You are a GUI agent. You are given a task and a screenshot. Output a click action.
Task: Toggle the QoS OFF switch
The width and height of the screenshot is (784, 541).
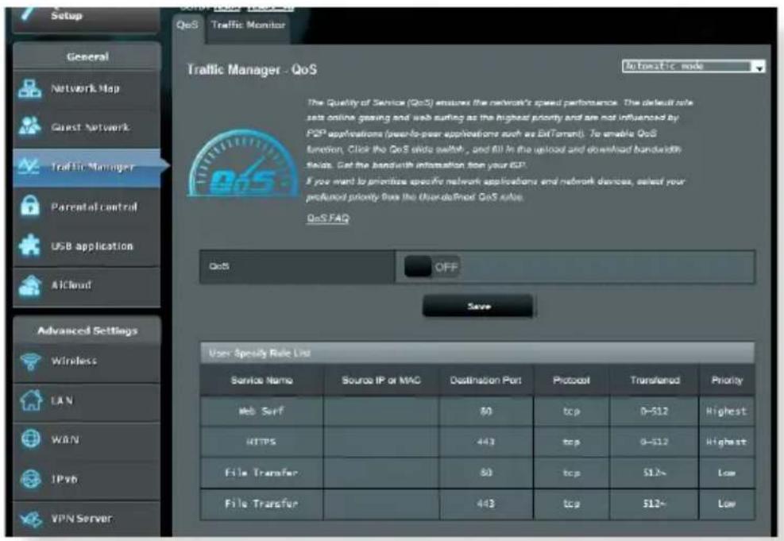coord(431,267)
